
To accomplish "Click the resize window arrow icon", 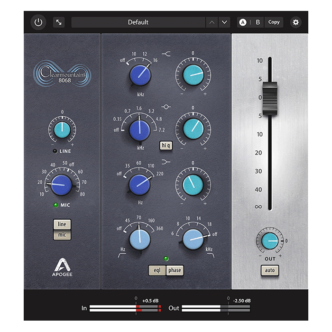I will coord(59,22).
